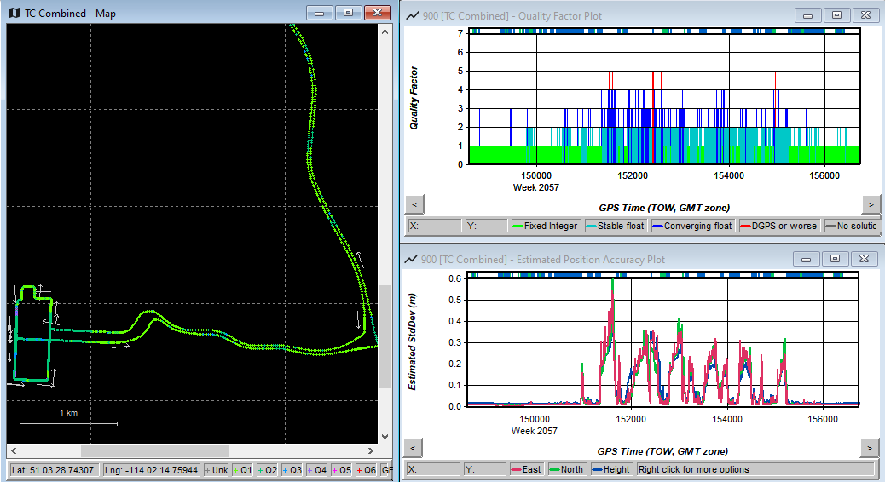This screenshot has width=885, height=482.
Task: Maximize the Quality Factor Plot window
Action: pos(836,16)
